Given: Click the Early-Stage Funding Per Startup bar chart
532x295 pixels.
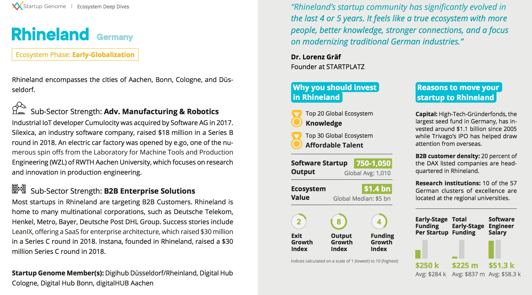Looking at the screenshot, I should click(x=421, y=249).
